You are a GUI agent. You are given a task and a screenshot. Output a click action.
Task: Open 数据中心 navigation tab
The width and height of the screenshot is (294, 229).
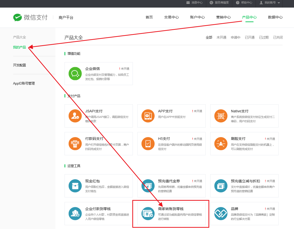click(275, 17)
